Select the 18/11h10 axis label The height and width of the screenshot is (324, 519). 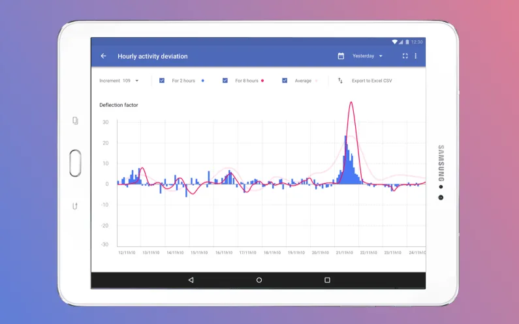tap(272, 252)
